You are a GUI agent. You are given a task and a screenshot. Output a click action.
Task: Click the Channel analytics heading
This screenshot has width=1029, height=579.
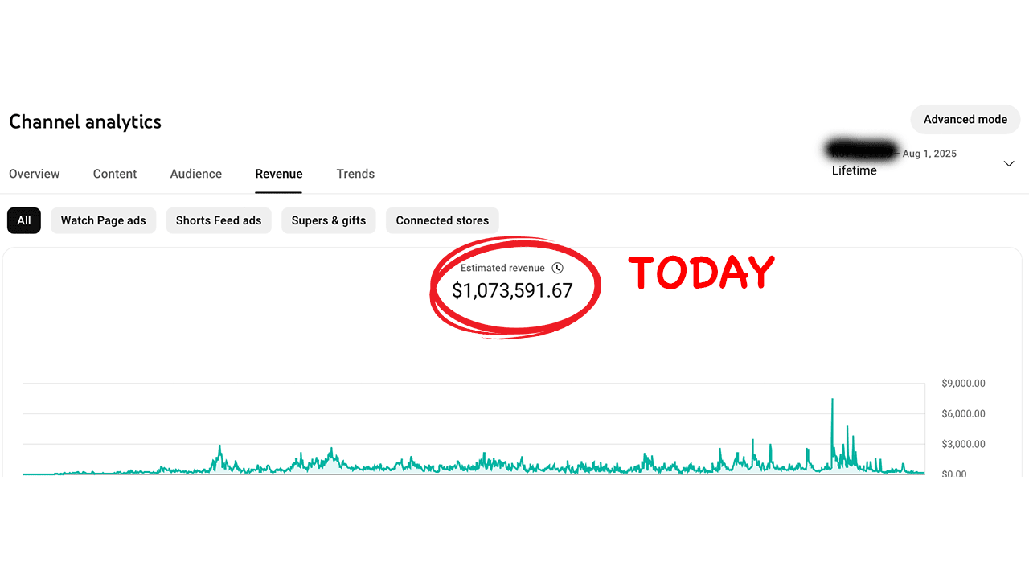(85, 122)
